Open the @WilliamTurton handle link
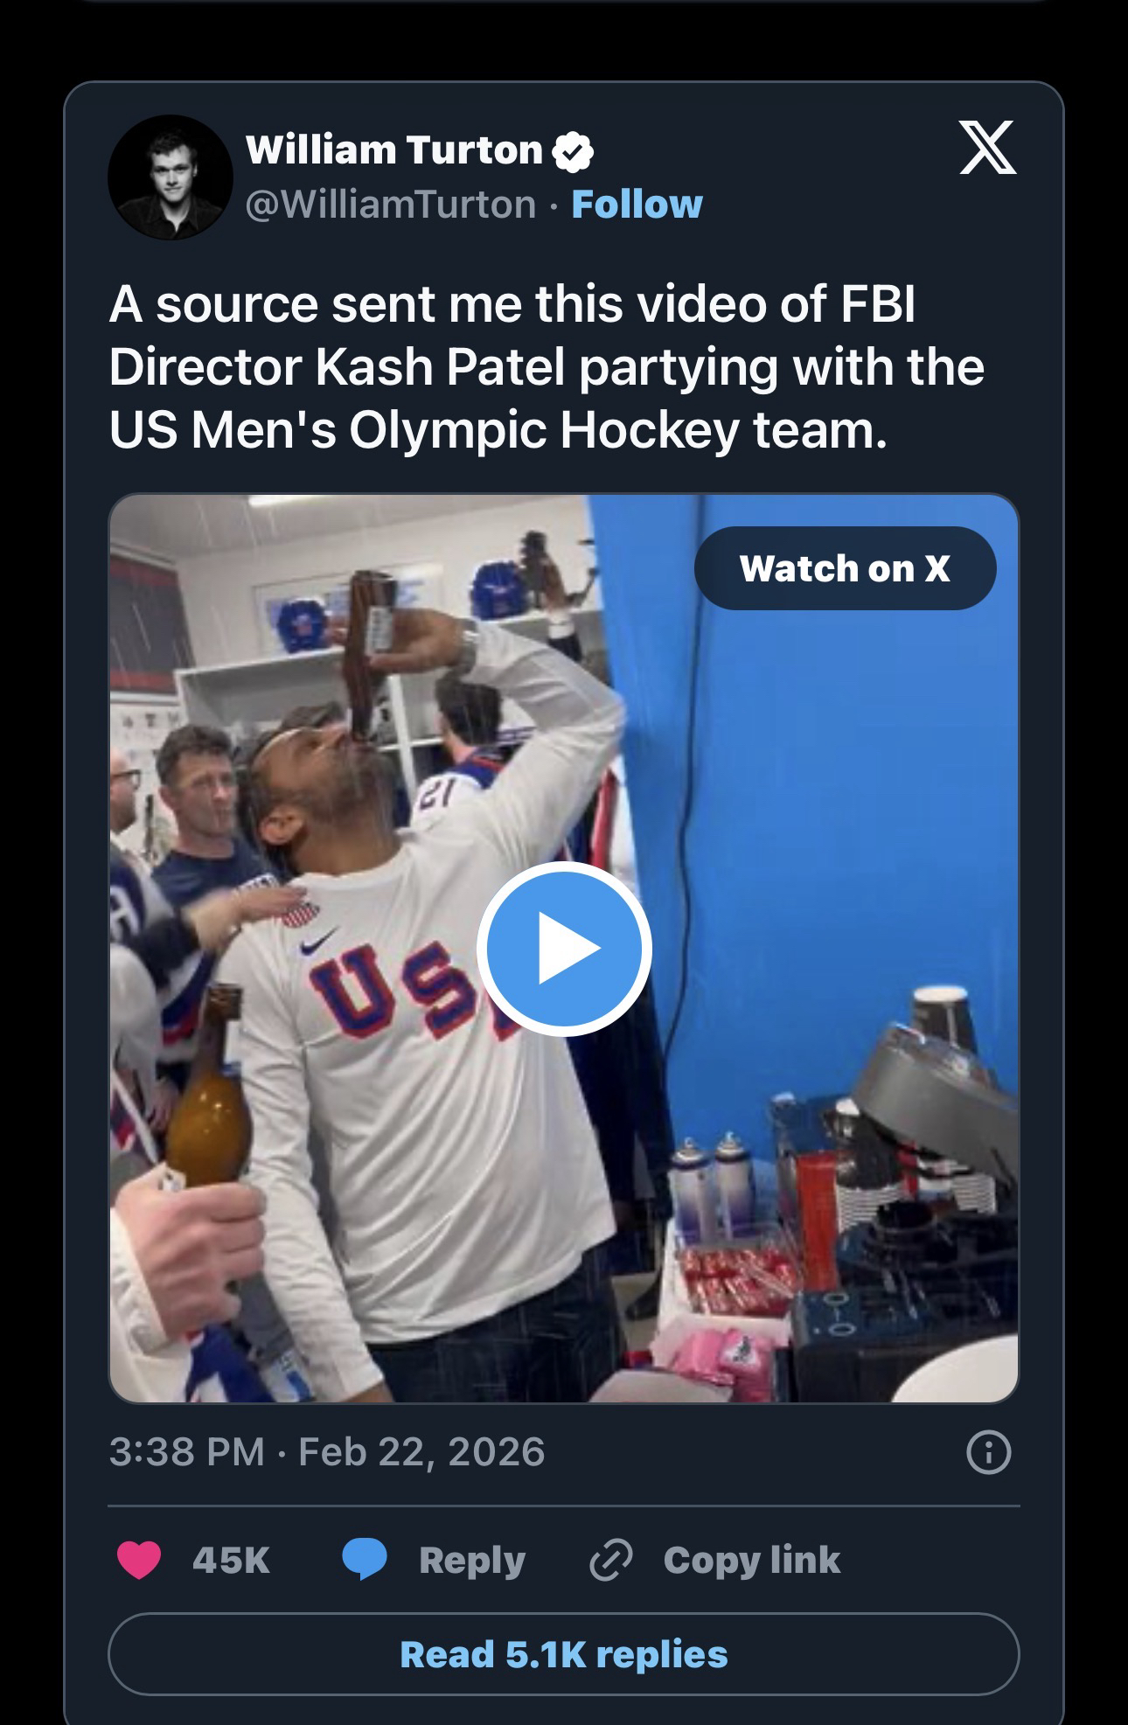The width and height of the screenshot is (1128, 1725). point(391,205)
